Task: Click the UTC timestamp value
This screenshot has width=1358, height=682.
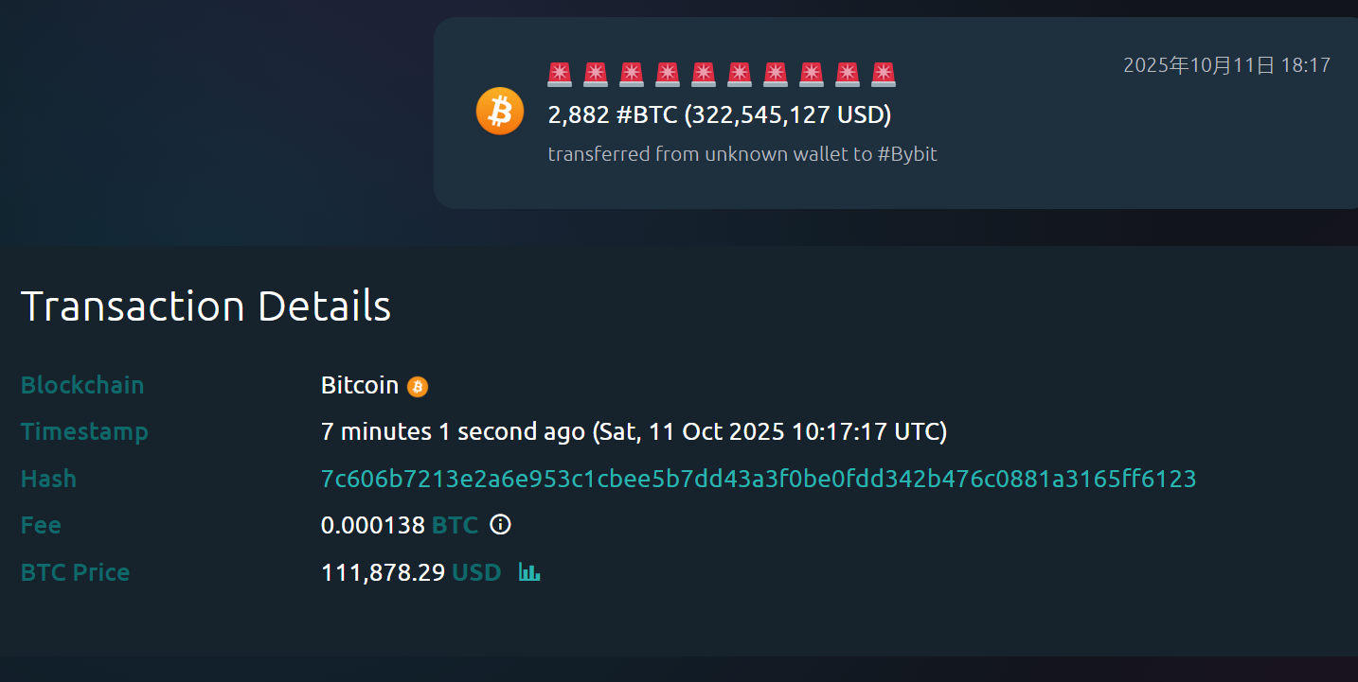Action: coord(634,432)
